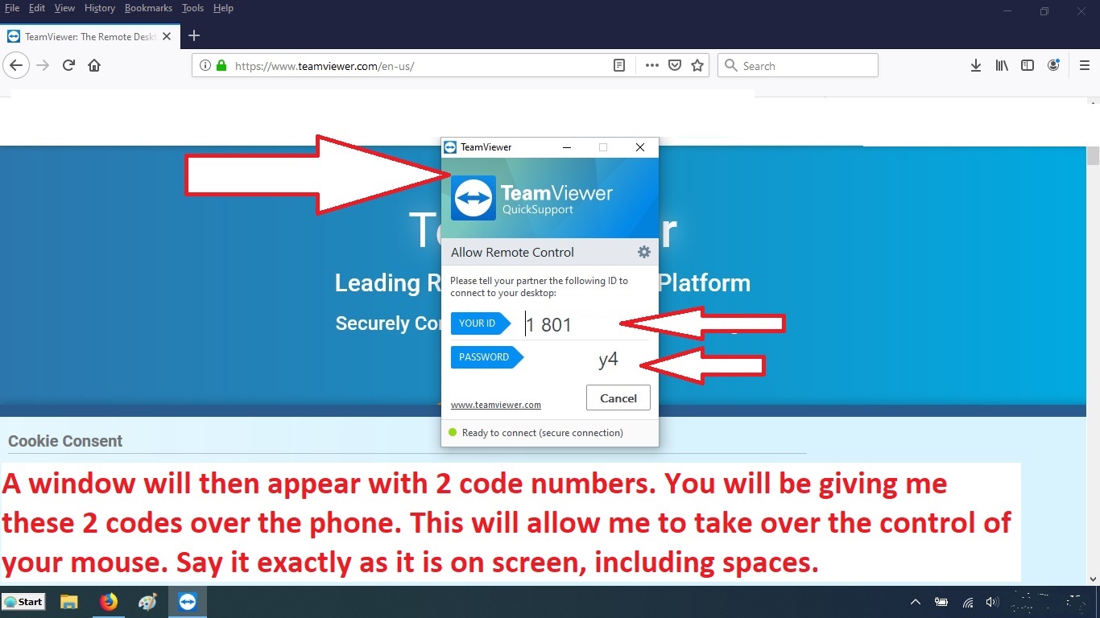Image resolution: width=1100 pixels, height=618 pixels.
Task: Follow the www.teamviewer.com link
Action: tap(496, 405)
